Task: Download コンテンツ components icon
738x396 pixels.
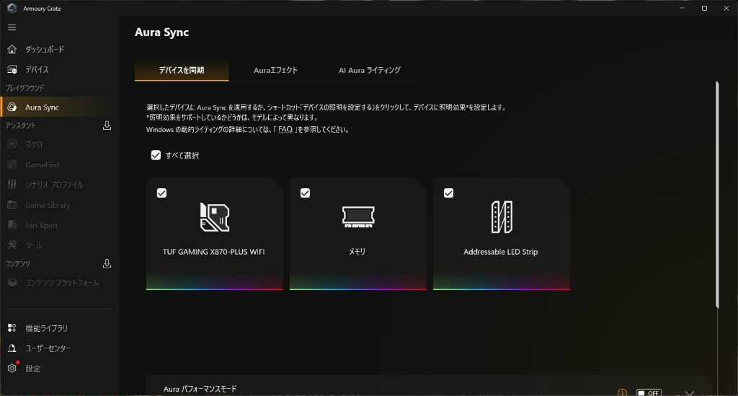Action: coord(107,263)
